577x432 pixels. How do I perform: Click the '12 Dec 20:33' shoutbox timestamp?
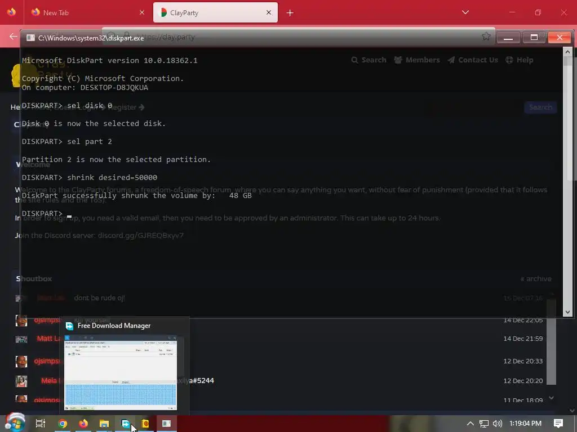tap(523, 361)
